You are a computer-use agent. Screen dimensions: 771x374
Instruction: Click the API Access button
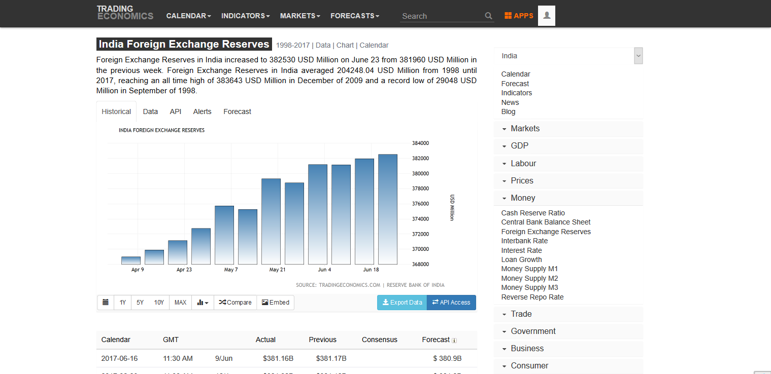451,303
